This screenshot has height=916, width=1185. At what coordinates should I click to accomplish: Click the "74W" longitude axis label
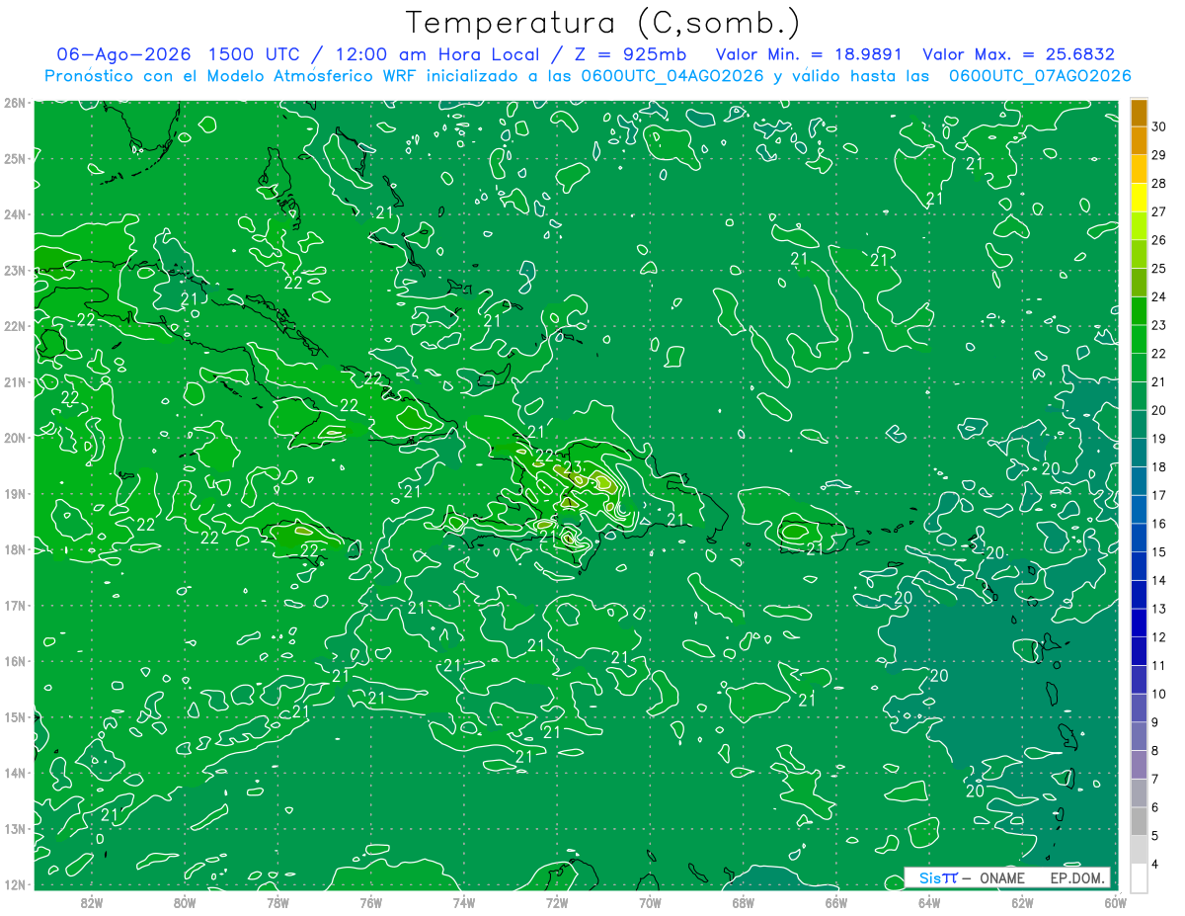click(x=464, y=901)
